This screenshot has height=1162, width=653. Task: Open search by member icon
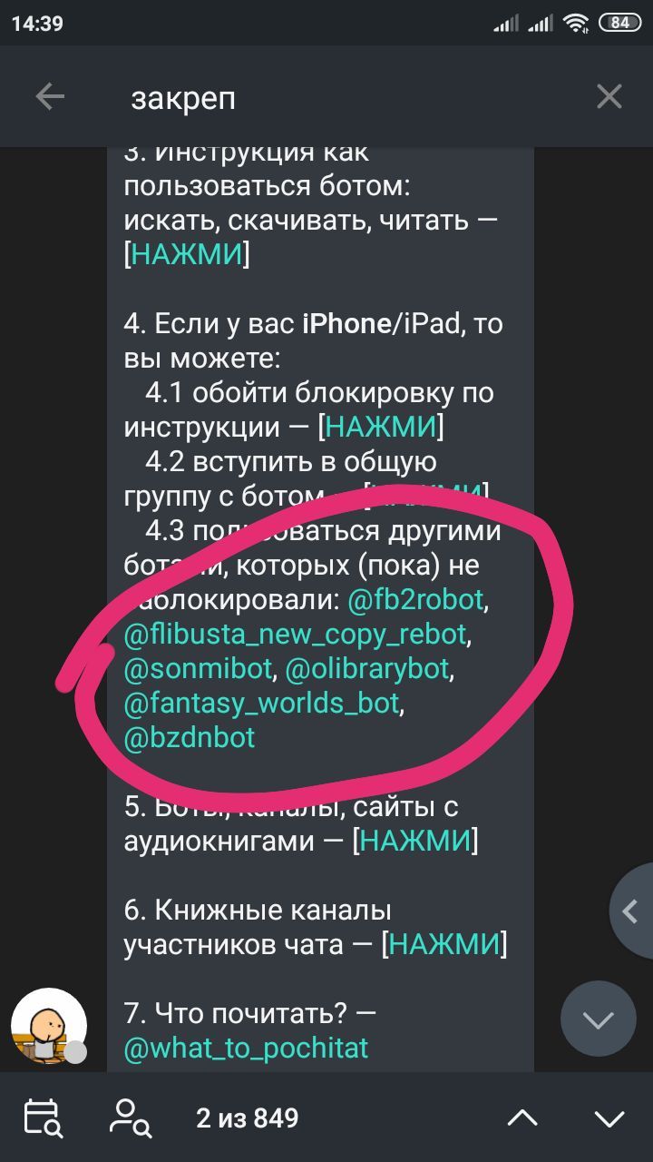129,1118
